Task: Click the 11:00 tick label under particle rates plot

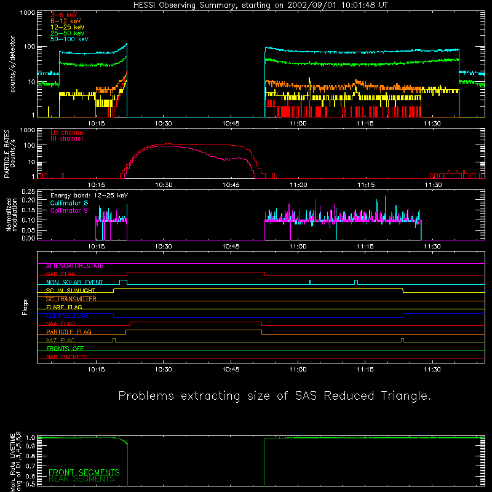Action: click(x=298, y=185)
